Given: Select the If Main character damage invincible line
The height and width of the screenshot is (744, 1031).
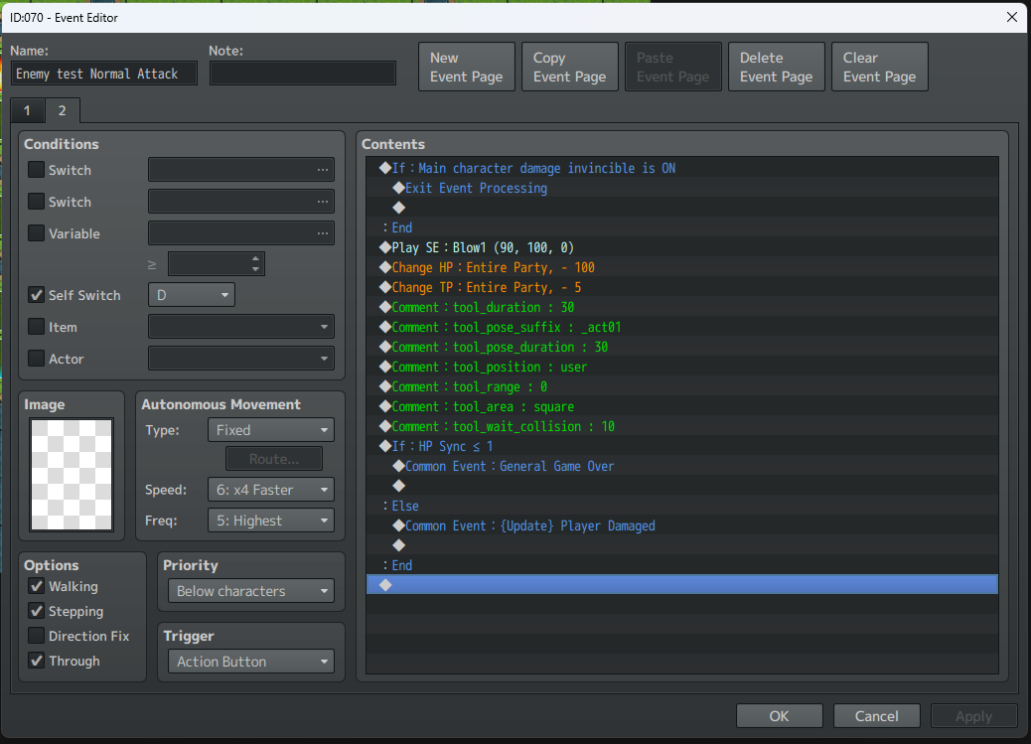Looking at the screenshot, I should [681, 168].
